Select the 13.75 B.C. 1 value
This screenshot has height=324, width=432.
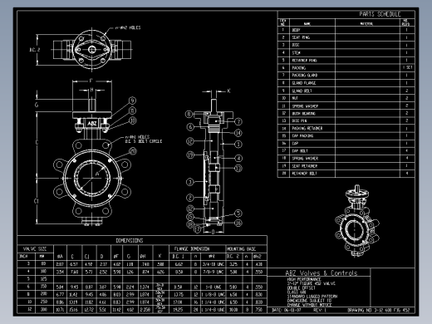coord(178,294)
